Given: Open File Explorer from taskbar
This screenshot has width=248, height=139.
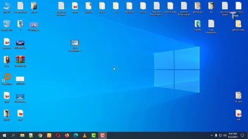Looking at the screenshot, I should [22, 136].
